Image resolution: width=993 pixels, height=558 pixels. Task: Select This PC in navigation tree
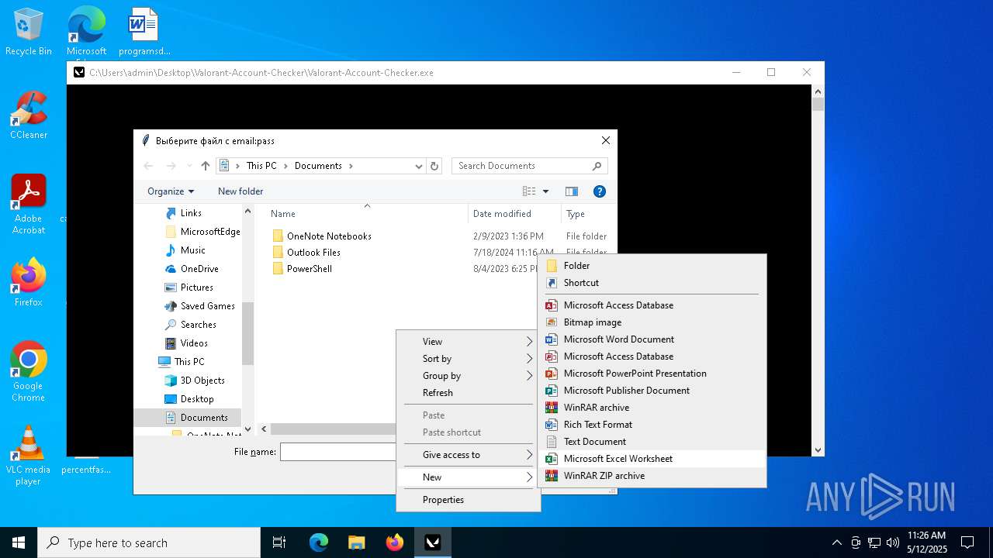189,362
